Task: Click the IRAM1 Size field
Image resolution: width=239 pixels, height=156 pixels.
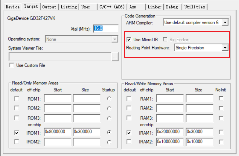Action: (x=199, y=132)
